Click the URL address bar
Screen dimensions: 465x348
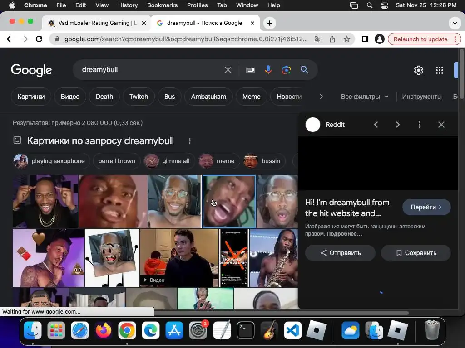186,39
